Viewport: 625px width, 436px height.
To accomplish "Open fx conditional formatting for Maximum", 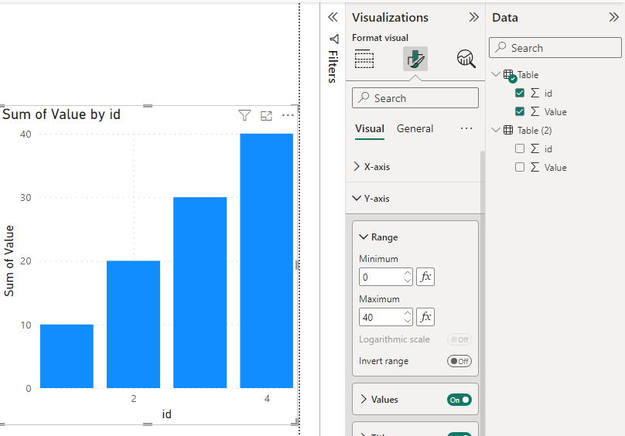I will pos(425,317).
